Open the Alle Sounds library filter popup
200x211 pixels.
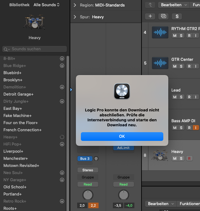click(x=47, y=5)
